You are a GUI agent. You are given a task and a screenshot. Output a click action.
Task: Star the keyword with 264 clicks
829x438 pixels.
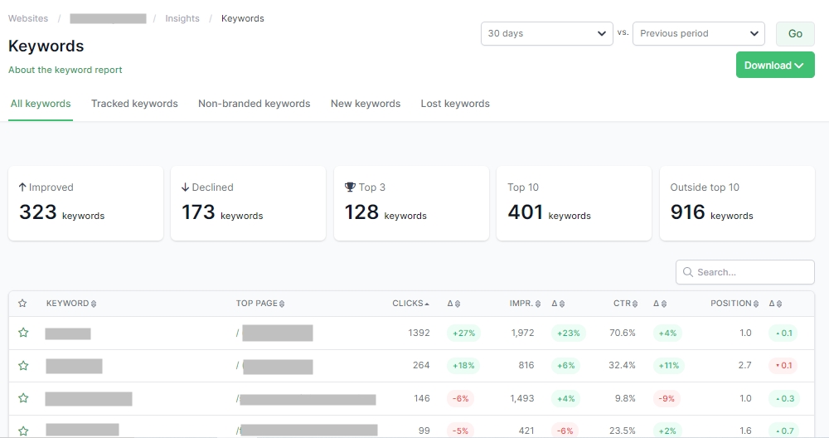tap(23, 366)
